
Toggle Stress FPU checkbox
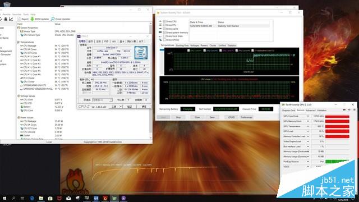click(164, 25)
